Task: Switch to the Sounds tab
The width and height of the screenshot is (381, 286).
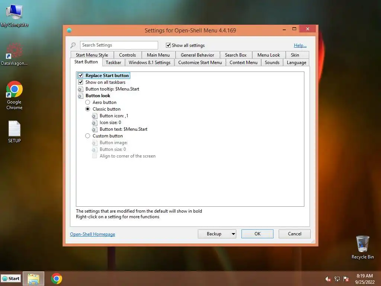Action: 272,63
